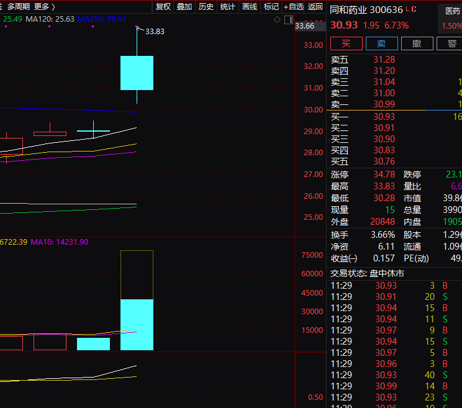462x408 pixels.
Task: Click the current price 30.93 header
Action: click(344, 25)
